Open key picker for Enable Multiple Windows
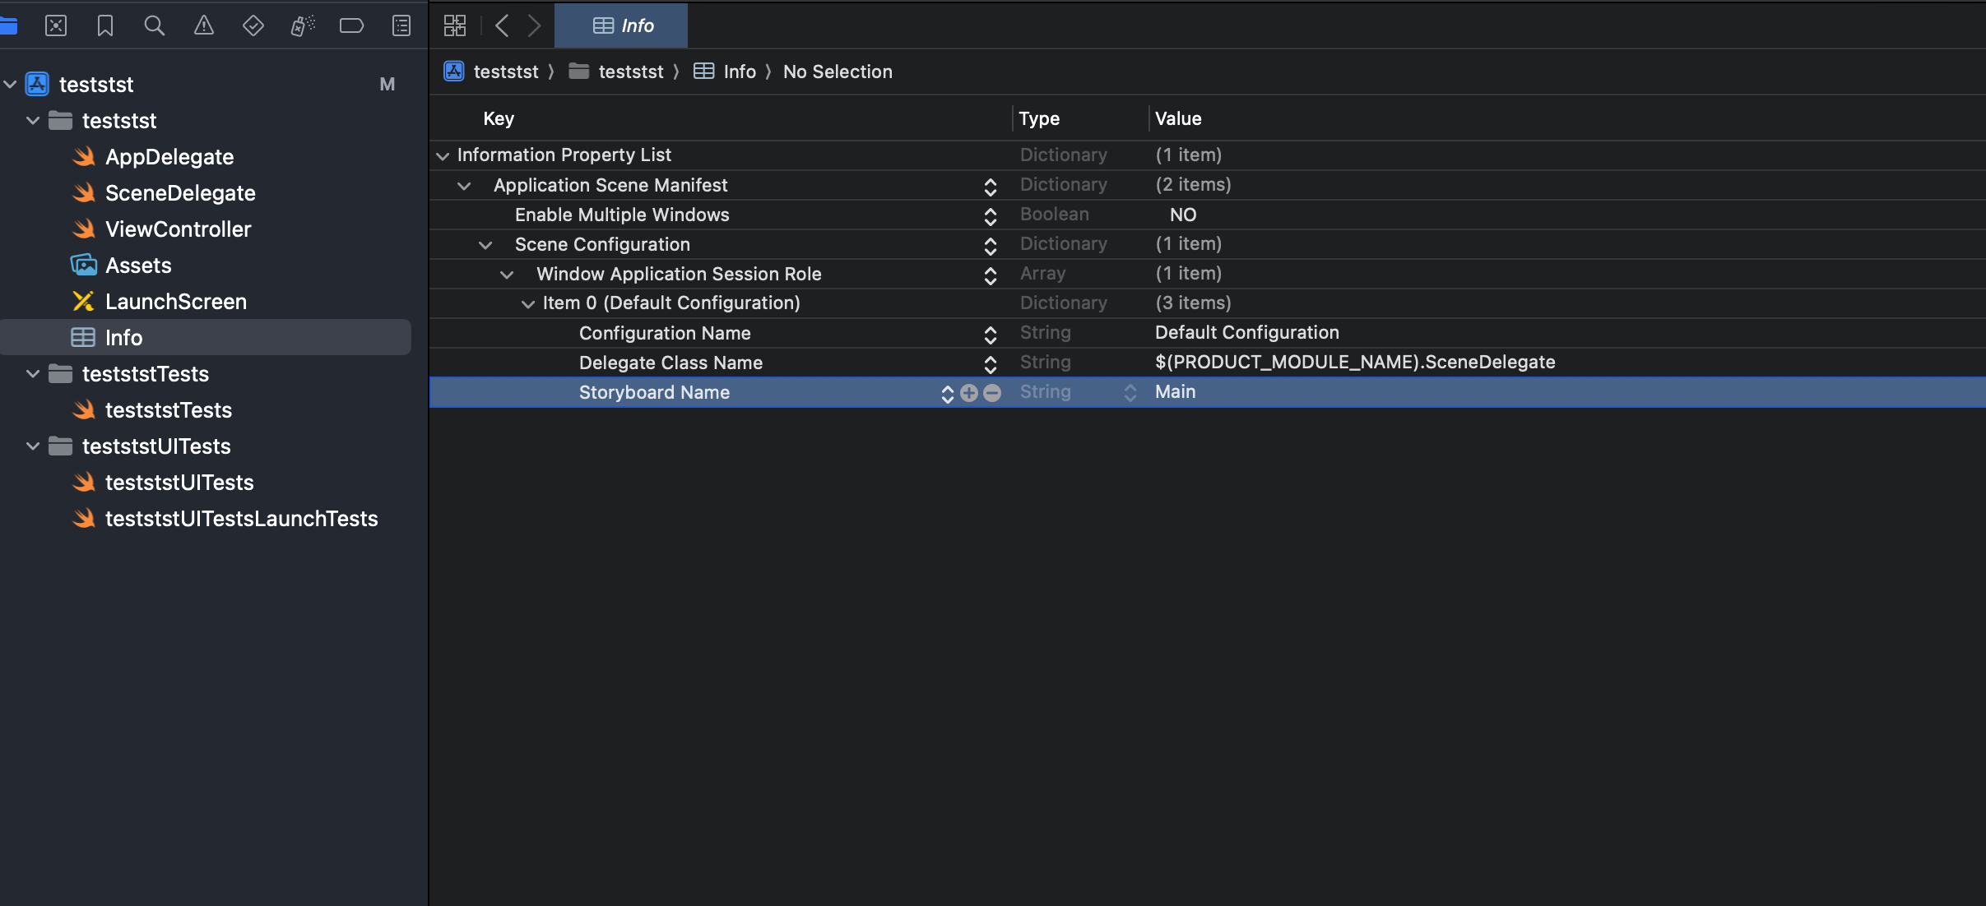The image size is (1986, 906). tap(991, 216)
